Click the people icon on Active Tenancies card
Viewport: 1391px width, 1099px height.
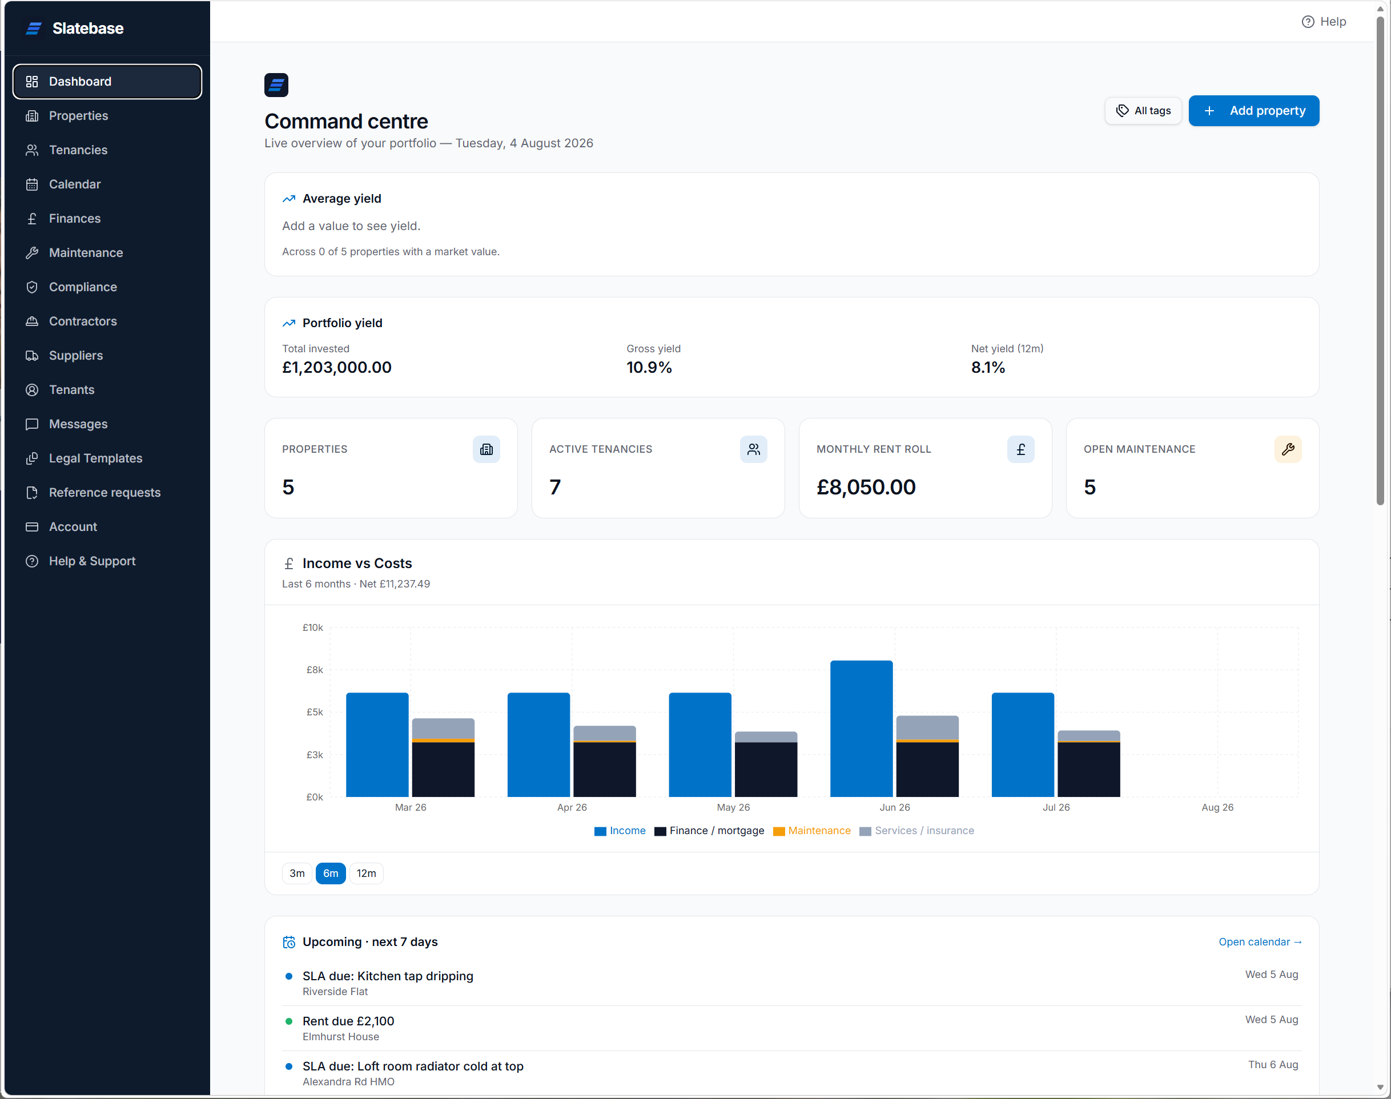tap(753, 449)
